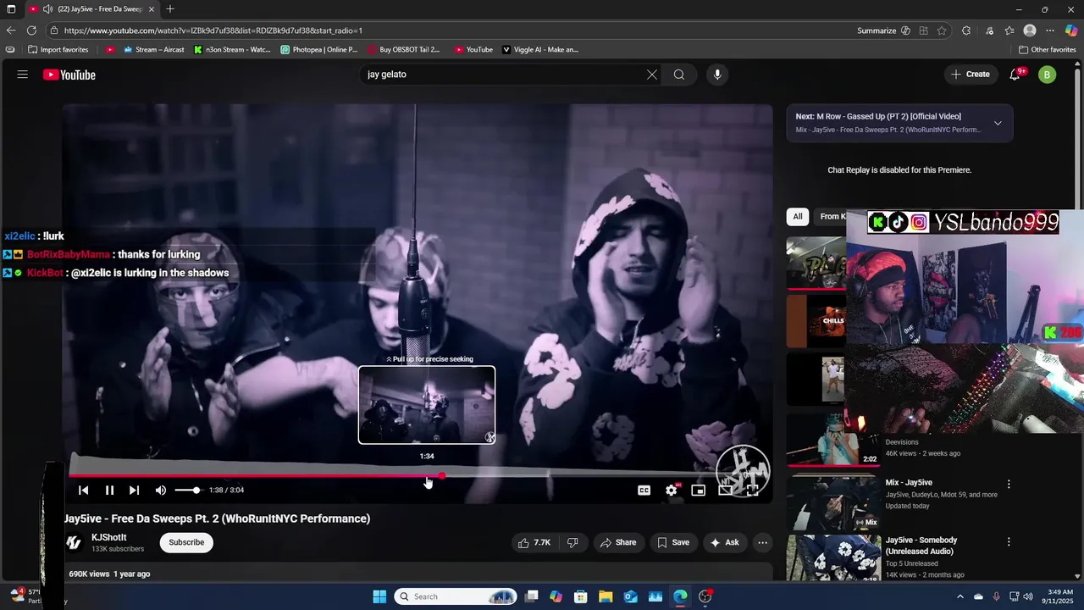Open the Jay5ive - Somebody video thumbnail

coord(833,557)
